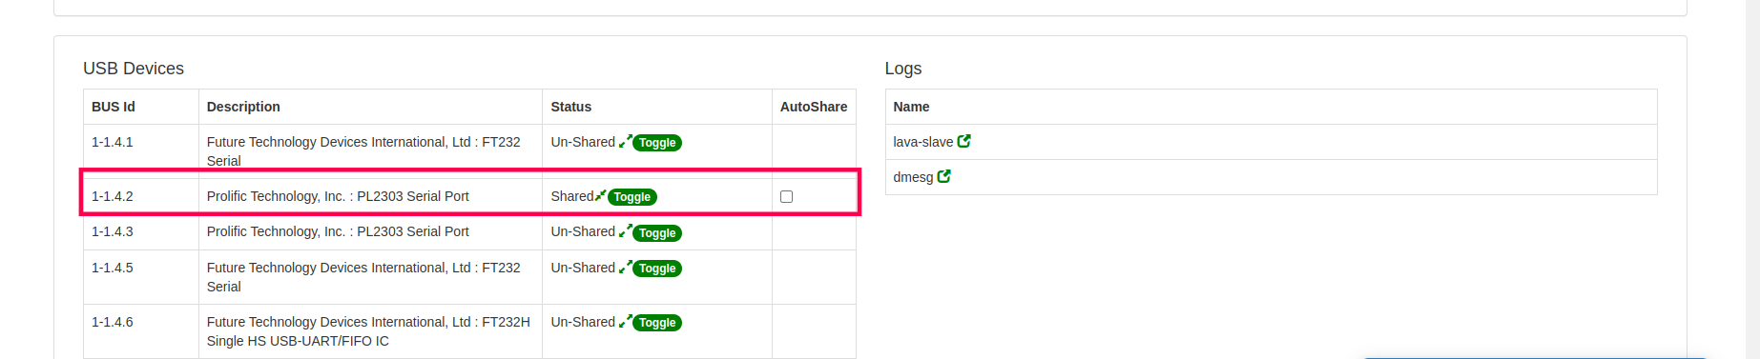Click share arrows icon for device 1-1.4.5
This screenshot has width=1760, height=359.
[x=625, y=268]
